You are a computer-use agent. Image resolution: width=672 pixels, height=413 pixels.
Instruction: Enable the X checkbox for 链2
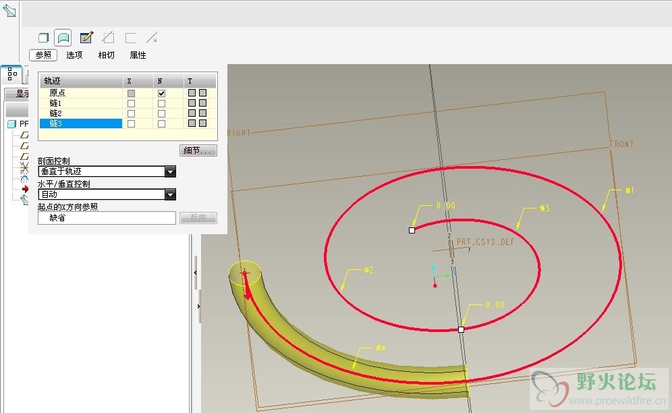[131, 113]
